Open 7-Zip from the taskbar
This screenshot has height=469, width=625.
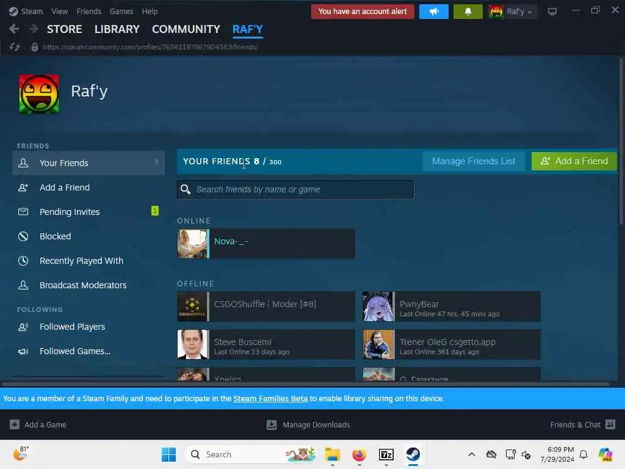pos(386,454)
